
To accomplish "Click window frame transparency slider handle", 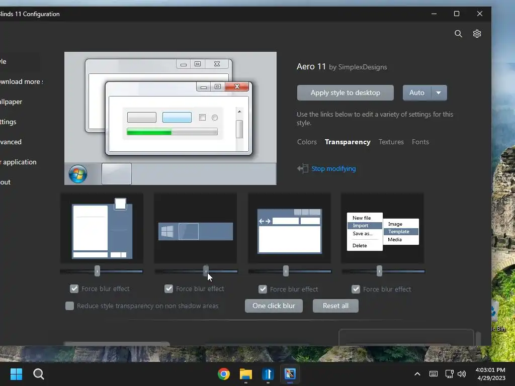I will tap(286, 271).
